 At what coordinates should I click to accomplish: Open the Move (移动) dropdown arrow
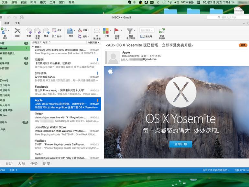(74, 30)
